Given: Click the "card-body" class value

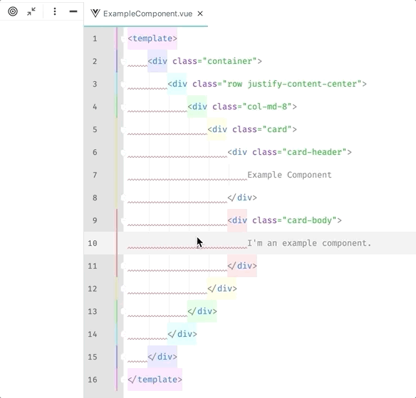Looking at the screenshot, I should pos(310,221).
